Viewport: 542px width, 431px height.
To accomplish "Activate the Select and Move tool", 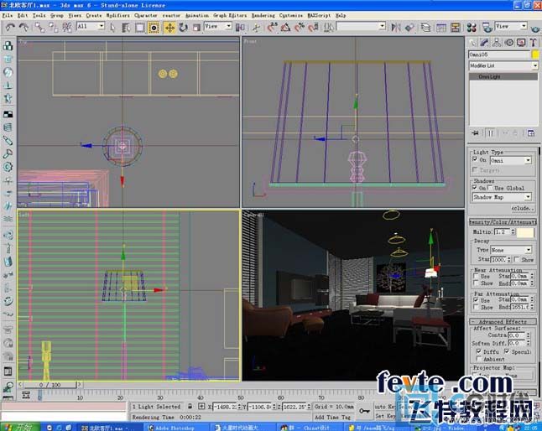I will tap(169, 28).
